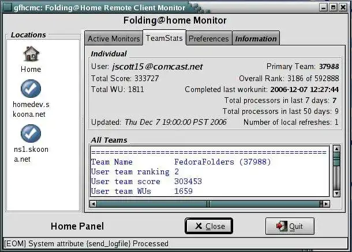The width and height of the screenshot is (352, 252).
Task: Click the vertical scrollbar thumb in All Teams
Action: [x=336, y=159]
